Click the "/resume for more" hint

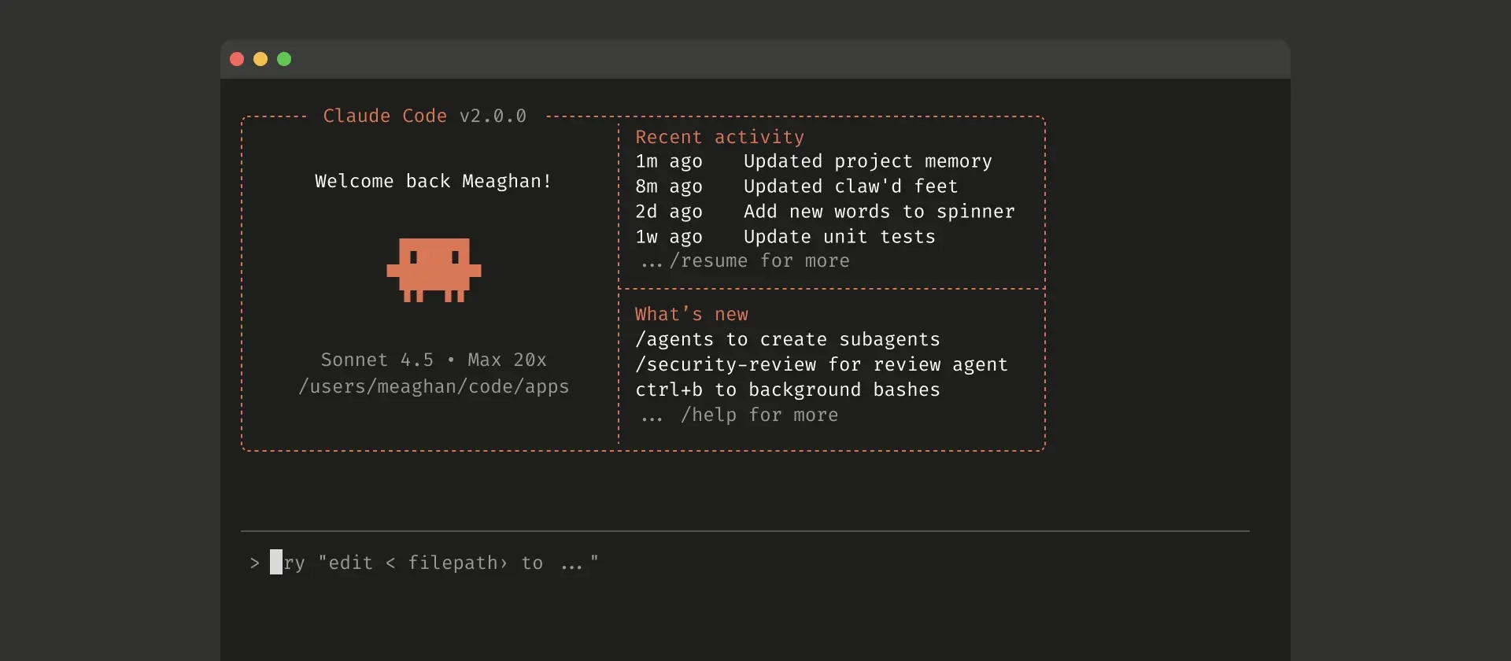759,261
